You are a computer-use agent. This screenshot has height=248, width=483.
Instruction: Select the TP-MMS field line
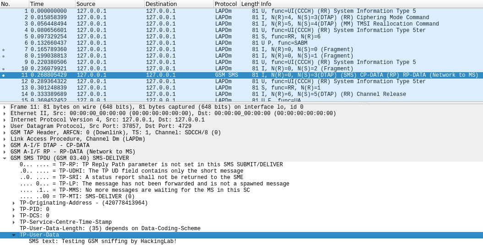(x=135, y=190)
